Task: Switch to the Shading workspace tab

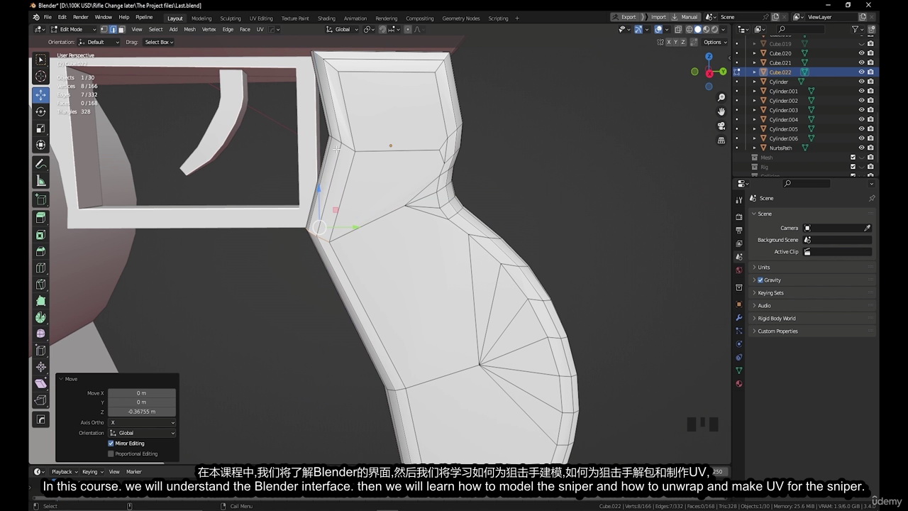Action: tap(326, 18)
